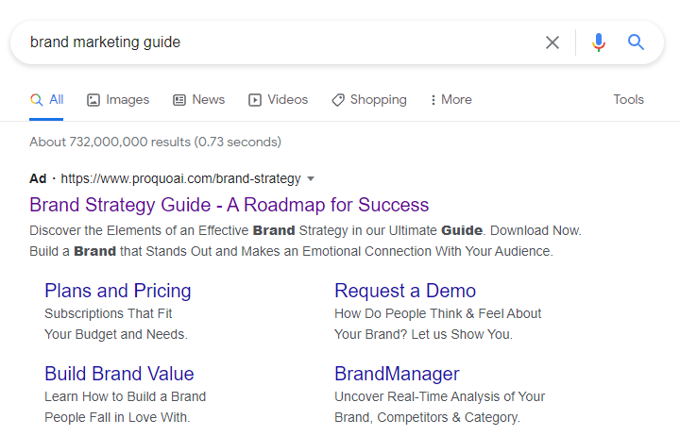This screenshot has height=436, width=680.
Task: Open the BrandManager sitelink
Action: click(x=397, y=374)
